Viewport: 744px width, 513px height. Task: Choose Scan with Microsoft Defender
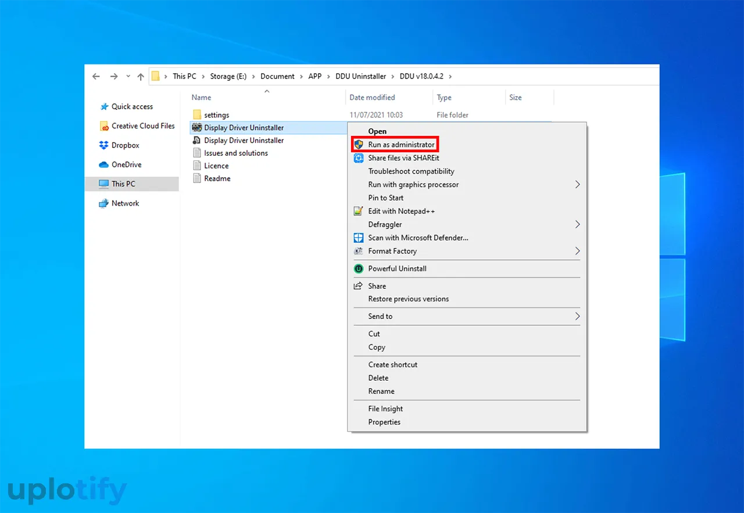pyautogui.click(x=419, y=238)
